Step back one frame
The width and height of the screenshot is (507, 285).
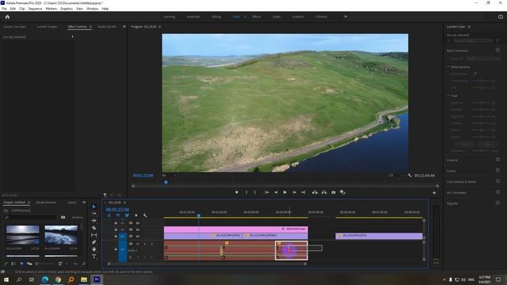pyautogui.click(x=276, y=192)
